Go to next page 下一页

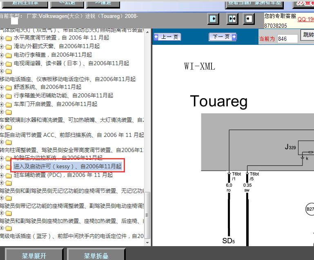click(x=223, y=37)
